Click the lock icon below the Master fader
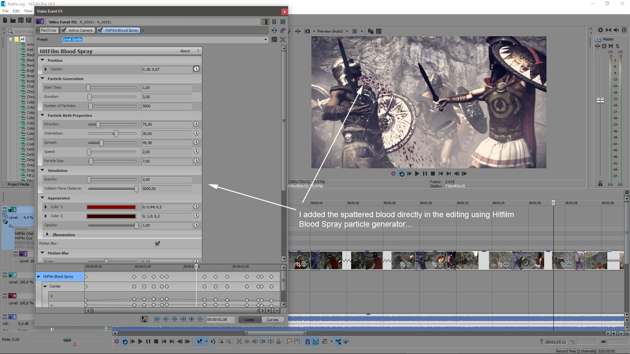 (x=600, y=183)
